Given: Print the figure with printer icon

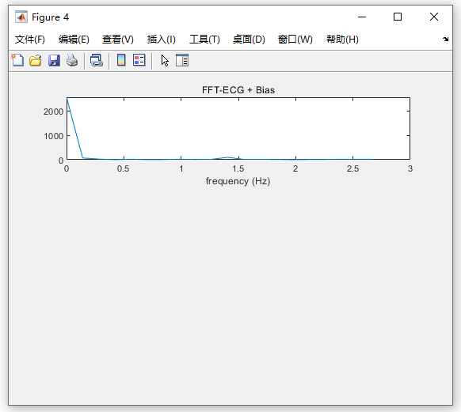Looking at the screenshot, I should (72, 60).
